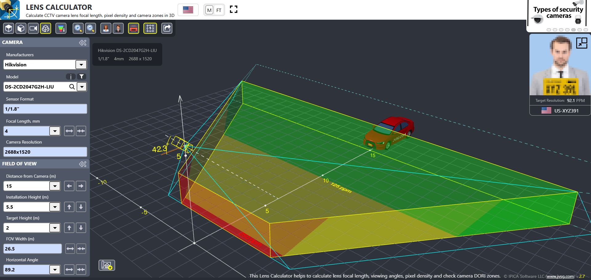Click the share export arrow icon
The image size is (591, 280).
(x=167, y=29)
